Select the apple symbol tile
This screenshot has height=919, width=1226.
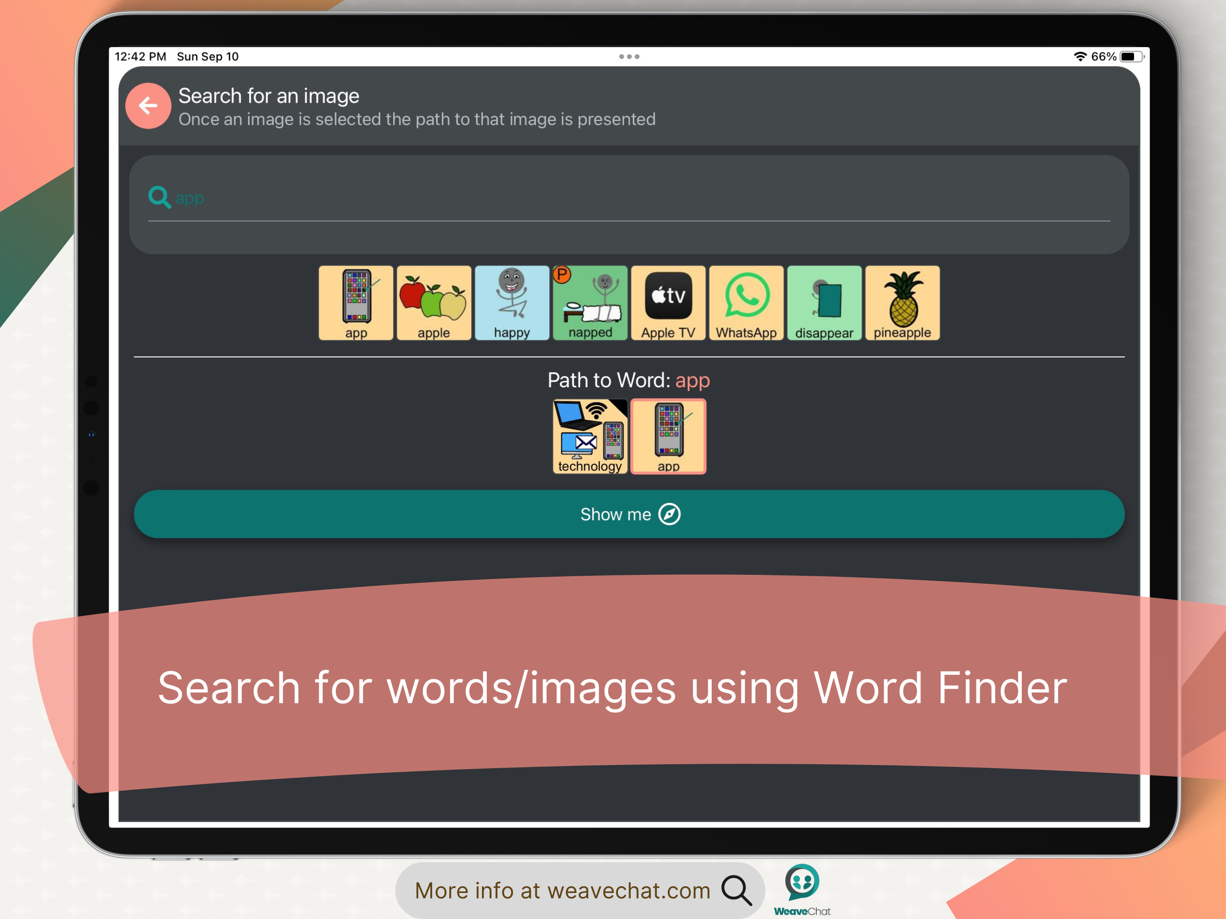coord(434,302)
